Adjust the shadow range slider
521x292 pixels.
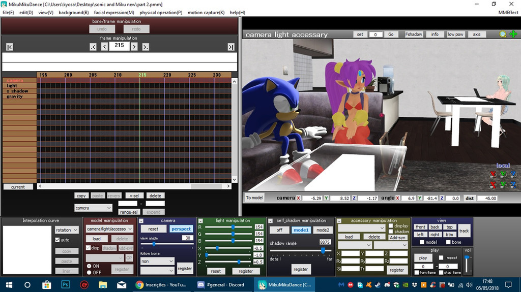(x=323, y=251)
